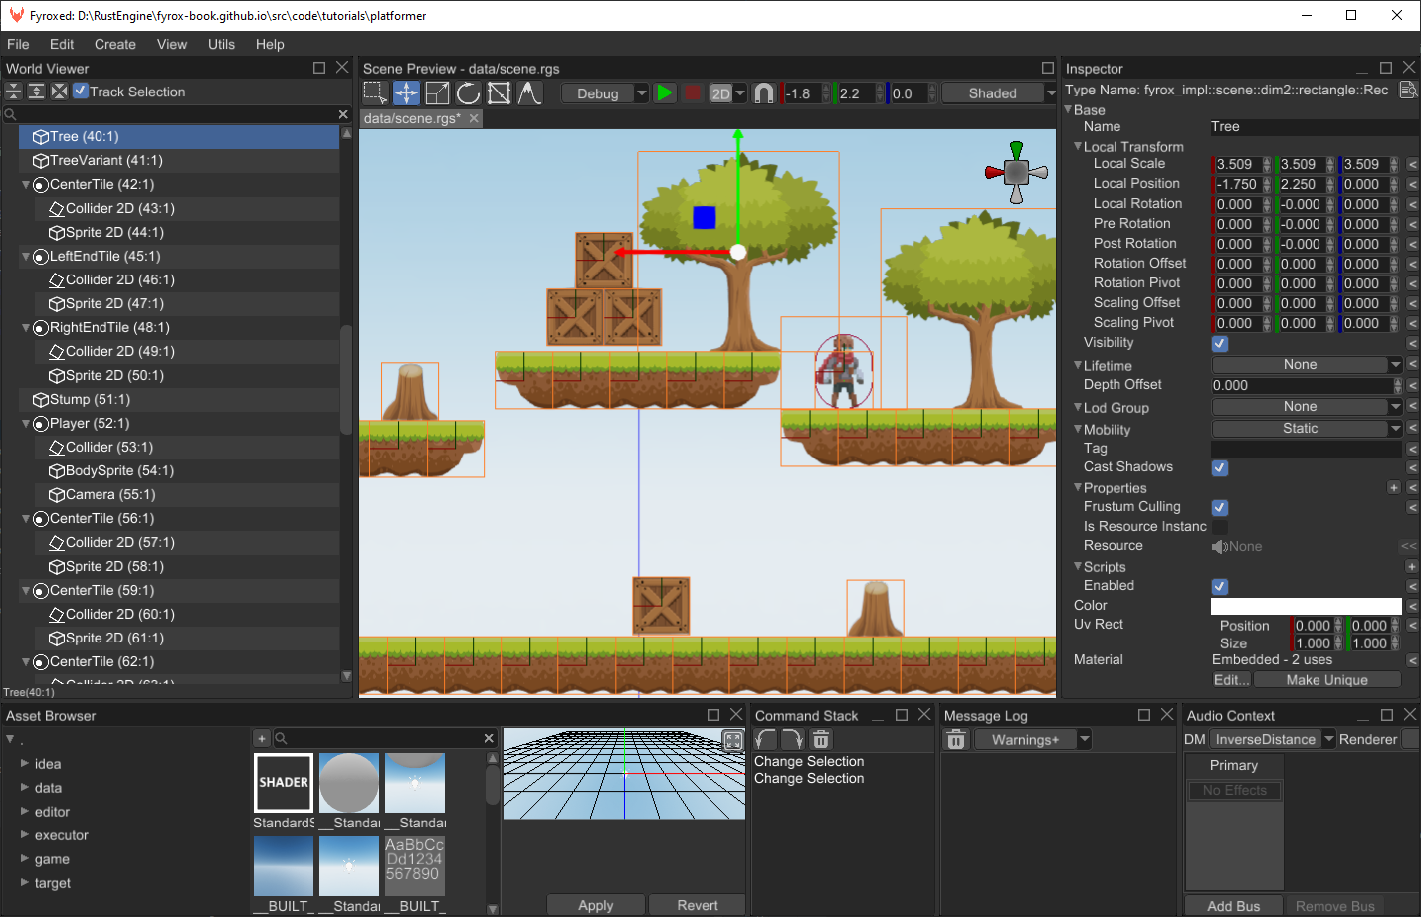Start the game with the green Play button
Screen dimensions: 1421x917
pos(665,92)
